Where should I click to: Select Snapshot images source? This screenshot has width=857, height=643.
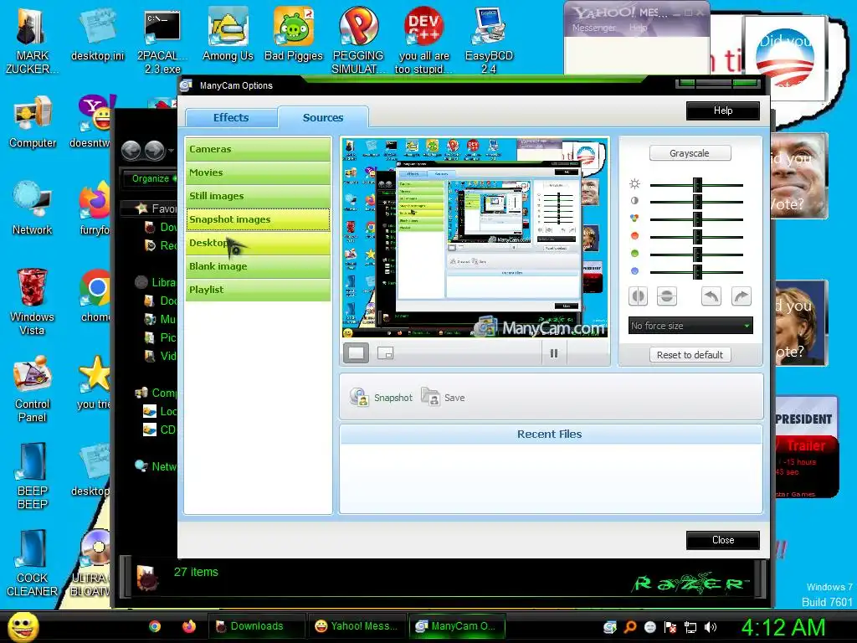(258, 219)
